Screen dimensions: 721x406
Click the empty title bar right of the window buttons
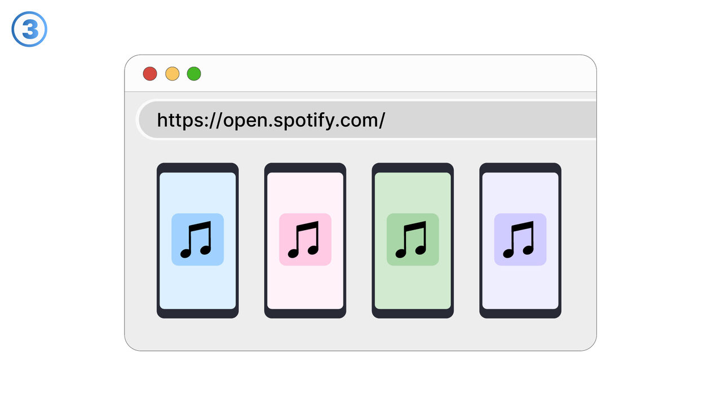point(395,74)
